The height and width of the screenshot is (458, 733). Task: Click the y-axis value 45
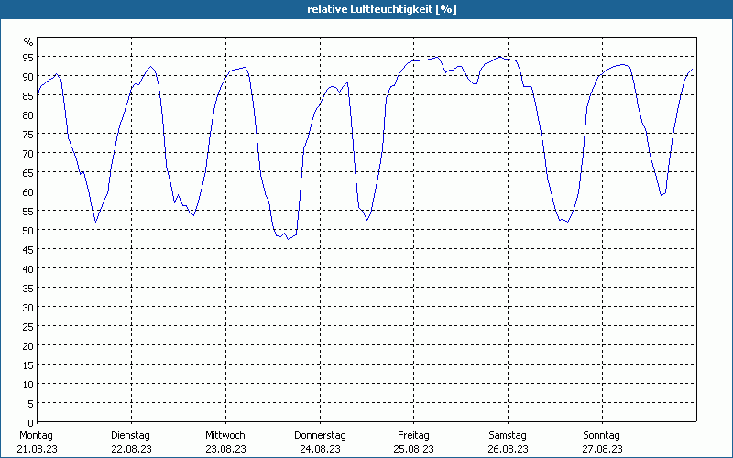[28, 249]
